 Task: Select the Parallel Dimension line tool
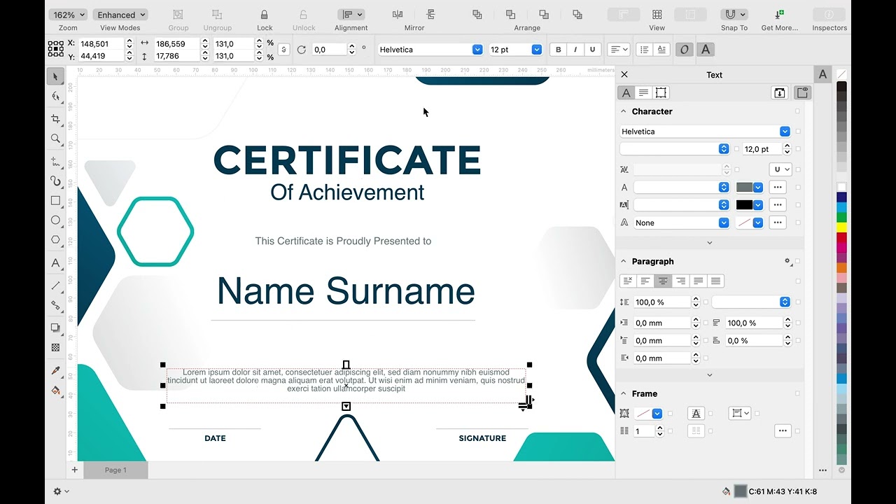(x=55, y=286)
